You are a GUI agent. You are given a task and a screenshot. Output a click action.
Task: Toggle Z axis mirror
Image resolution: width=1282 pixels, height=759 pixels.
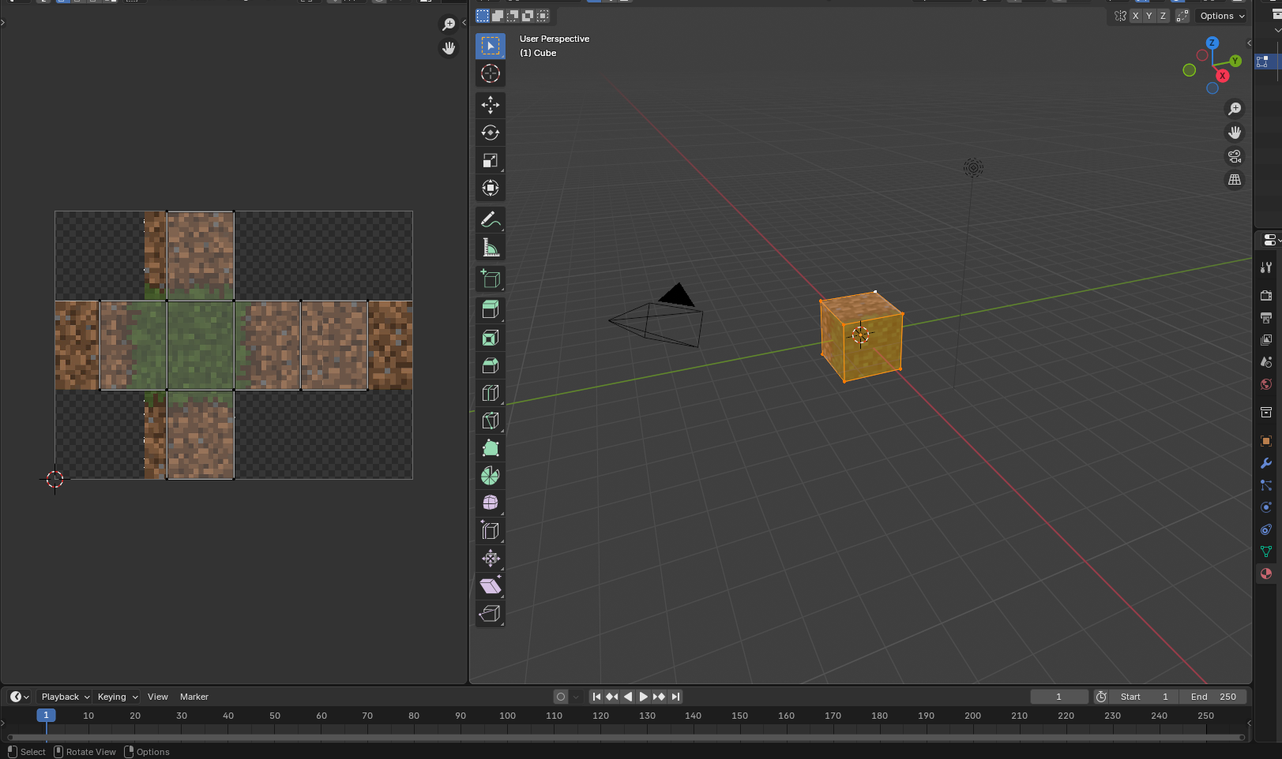tap(1163, 16)
